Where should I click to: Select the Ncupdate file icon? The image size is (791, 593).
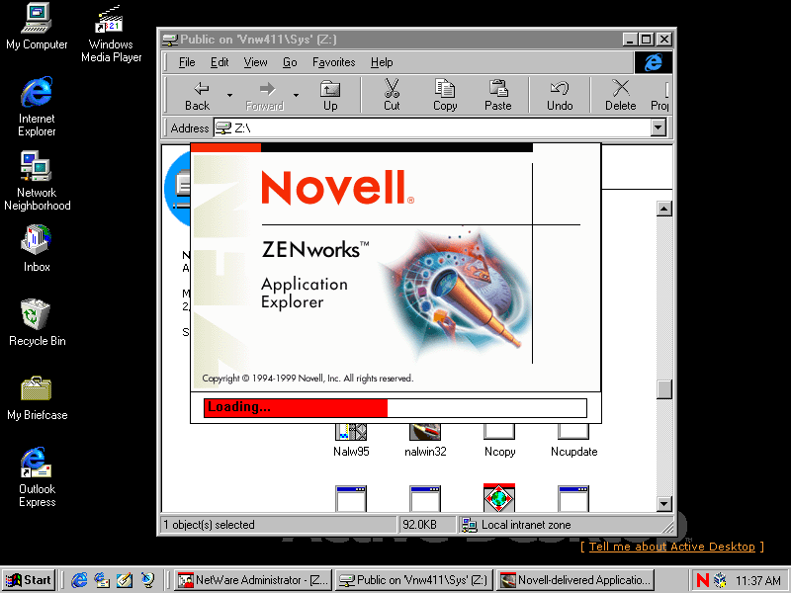(x=573, y=441)
